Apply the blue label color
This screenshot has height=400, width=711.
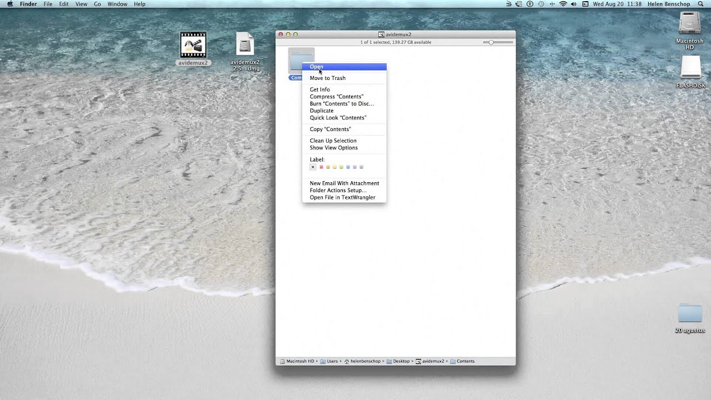coord(348,167)
